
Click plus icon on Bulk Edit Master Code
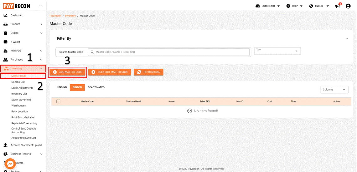coord(93,72)
